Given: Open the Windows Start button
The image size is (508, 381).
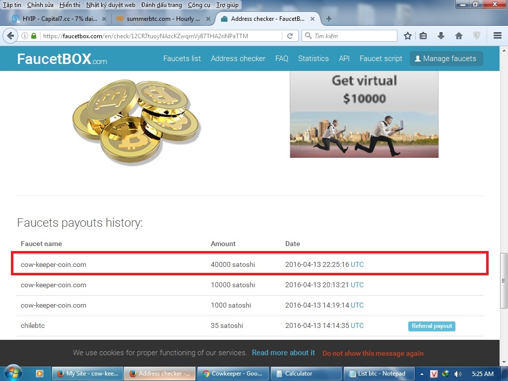Looking at the screenshot, I should (x=12, y=373).
